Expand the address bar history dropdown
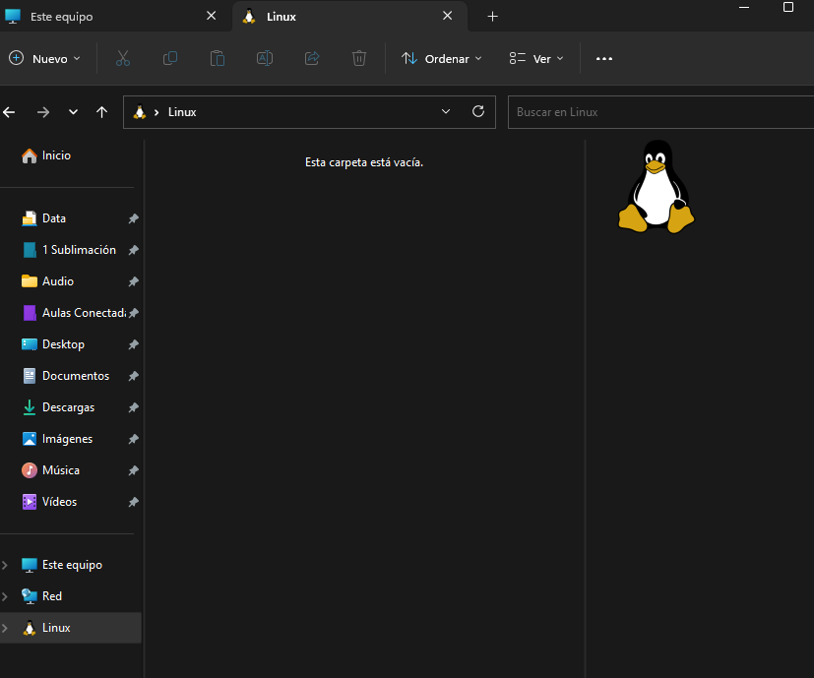814x678 pixels. [446, 111]
